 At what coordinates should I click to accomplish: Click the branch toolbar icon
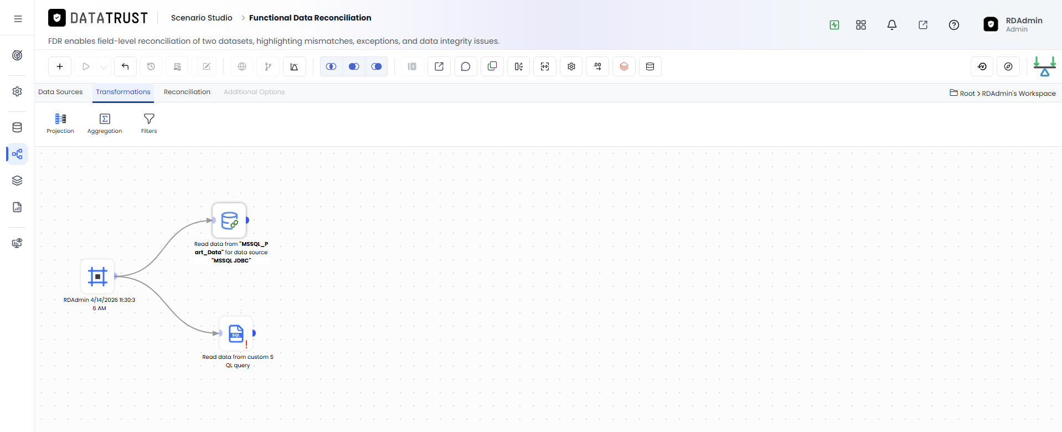pyautogui.click(x=268, y=66)
